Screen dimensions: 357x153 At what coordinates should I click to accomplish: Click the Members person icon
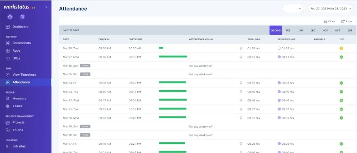(8, 99)
